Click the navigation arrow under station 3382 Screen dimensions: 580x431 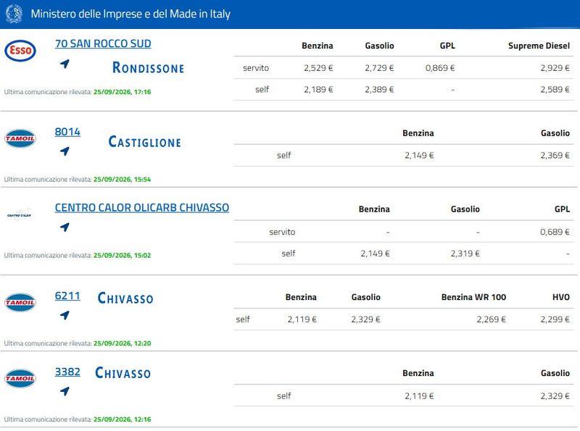tap(65, 390)
